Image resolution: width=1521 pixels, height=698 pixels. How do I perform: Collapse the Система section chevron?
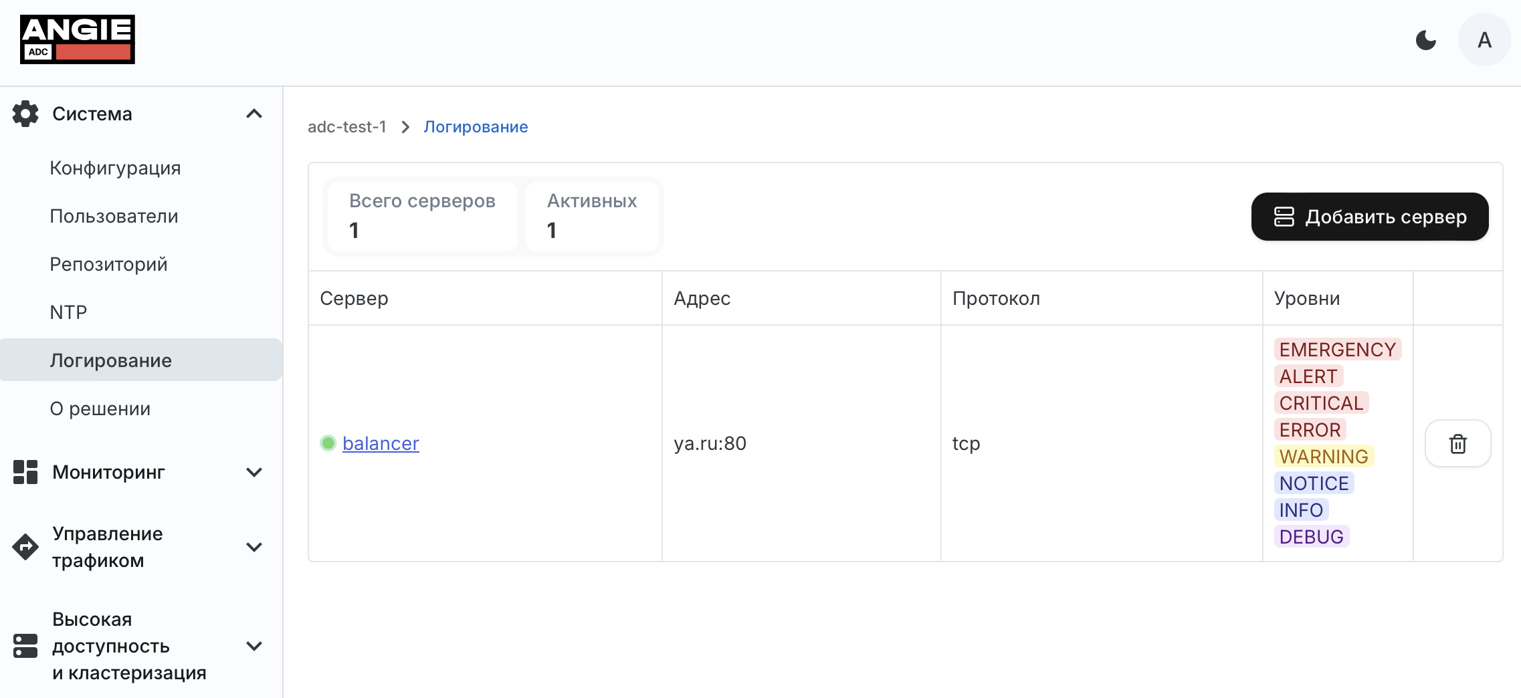click(254, 114)
